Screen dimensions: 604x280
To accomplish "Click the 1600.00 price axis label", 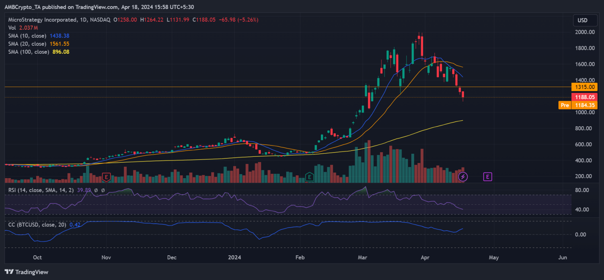I will click(x=584, y=64).
